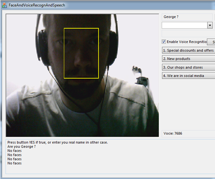Viewport: 215px width, 179px height.
Task: Click the webcam video preview
Action: (82, 75)
